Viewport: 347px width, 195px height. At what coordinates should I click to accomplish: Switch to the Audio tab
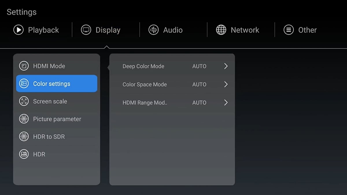click(x=173, y=30)
